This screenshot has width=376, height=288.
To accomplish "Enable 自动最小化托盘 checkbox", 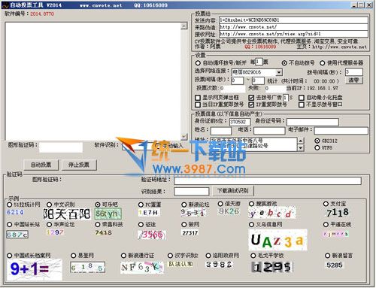I will coord(302,98).
